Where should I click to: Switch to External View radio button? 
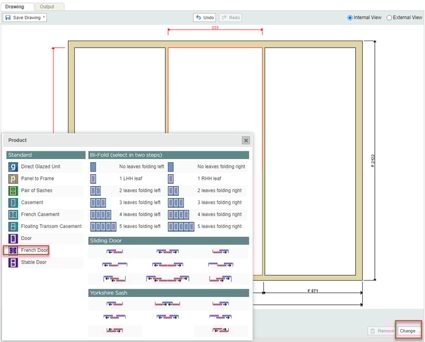(389, 18)
